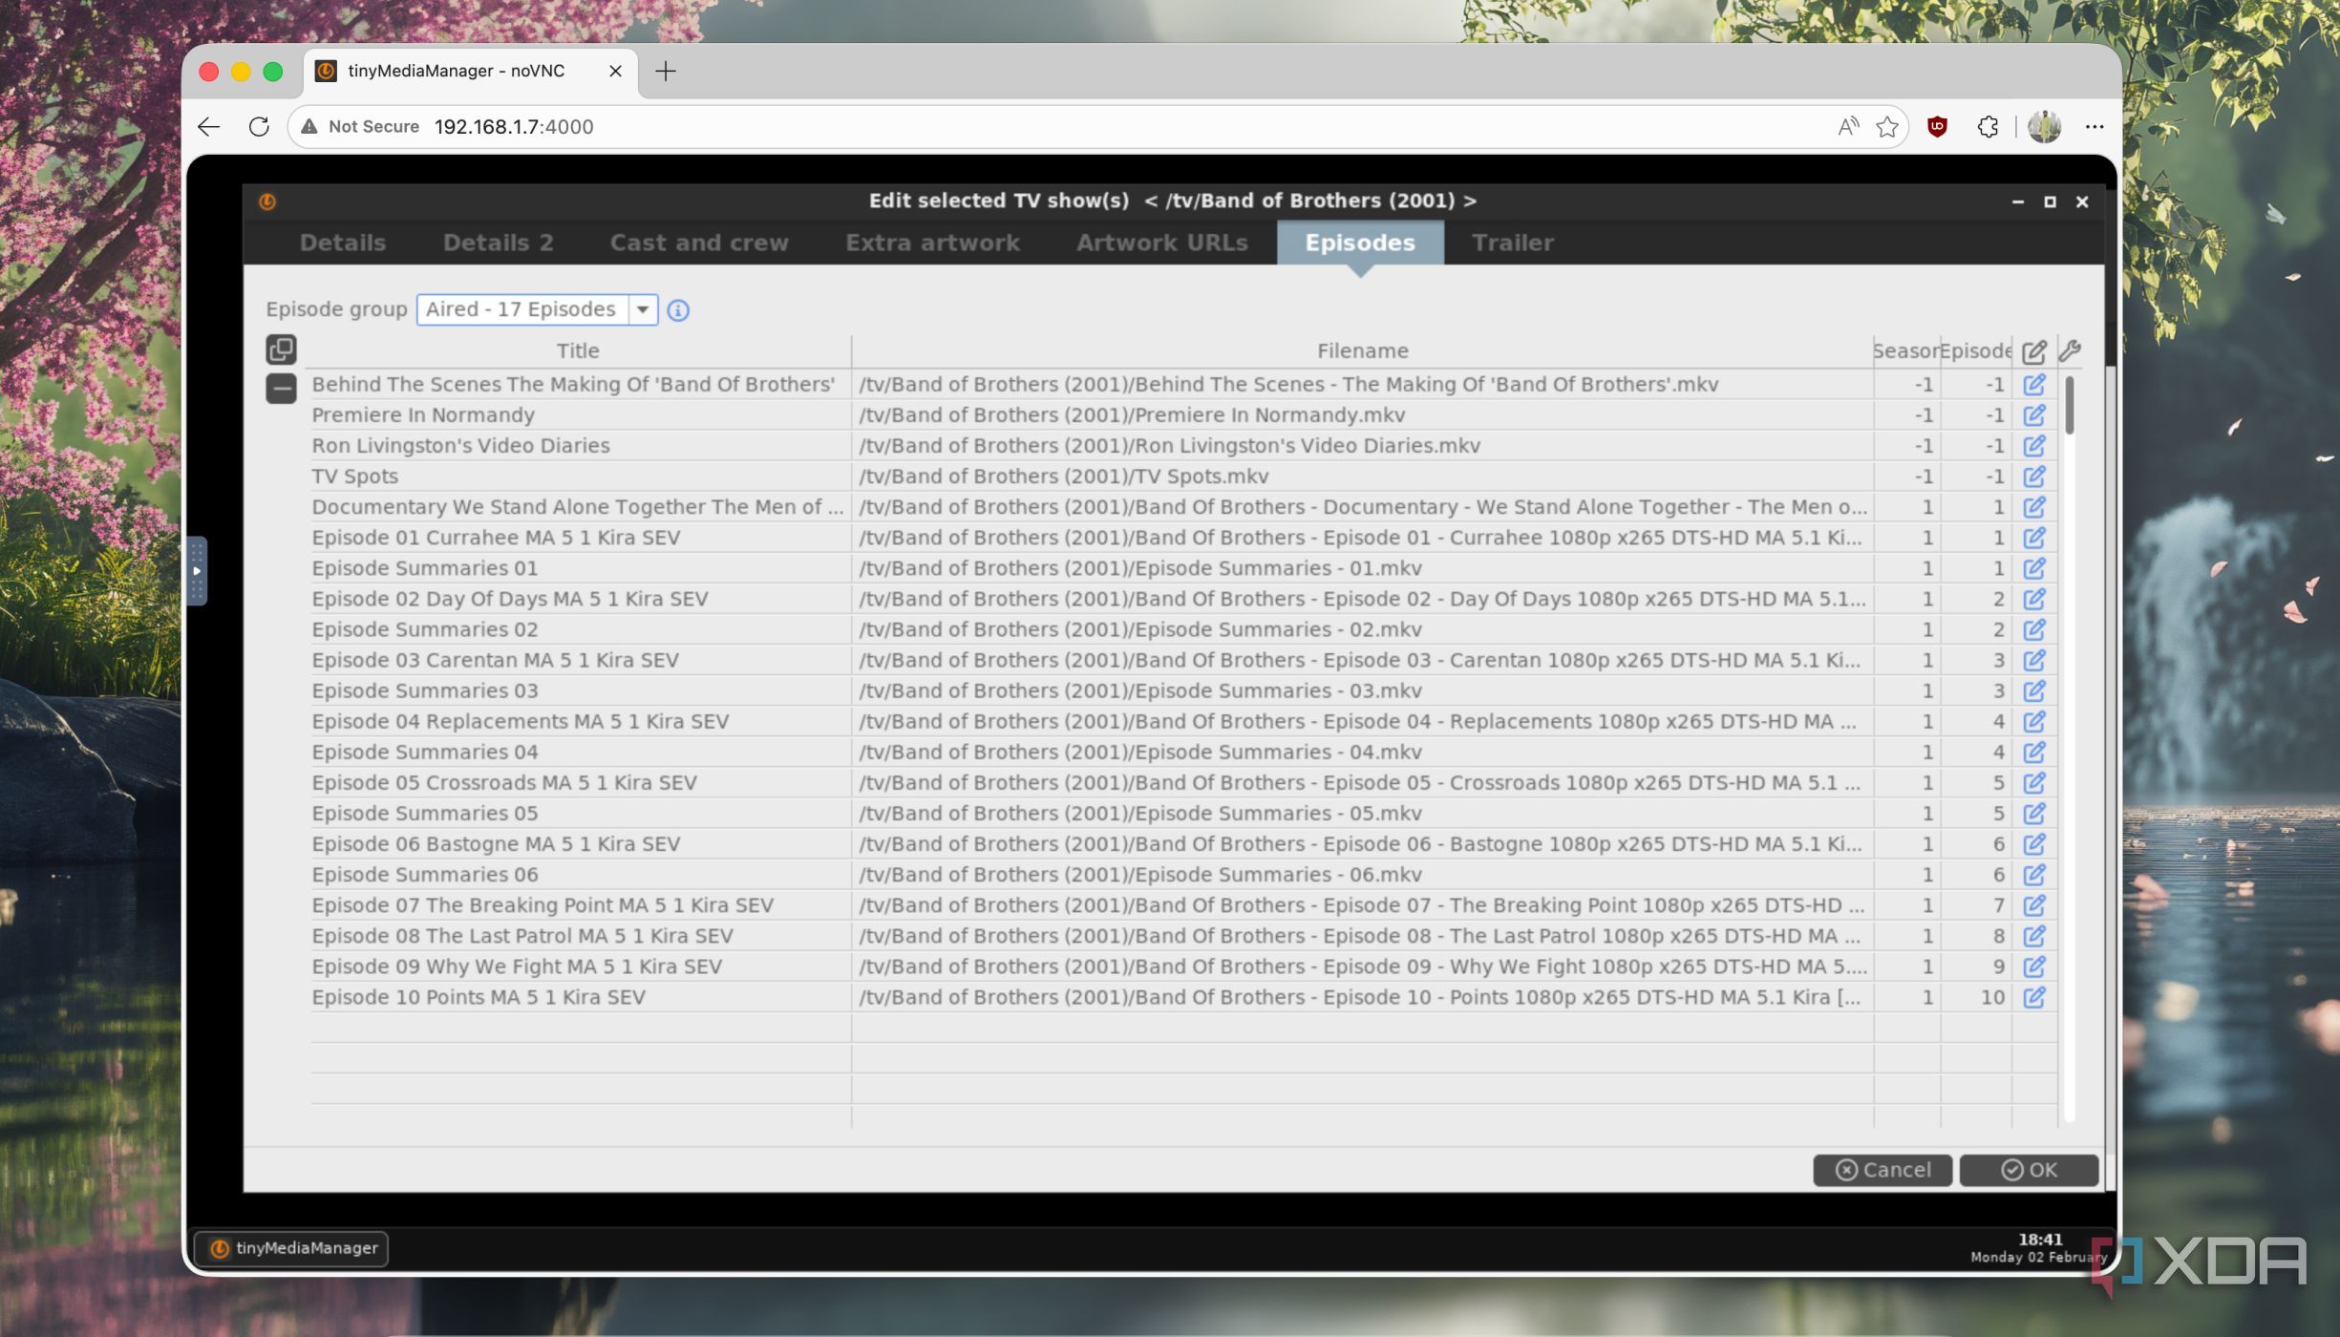Click the browser extensions puzzle icon
This screenshot has height=1337, width=2340.
coord(1988,126)
